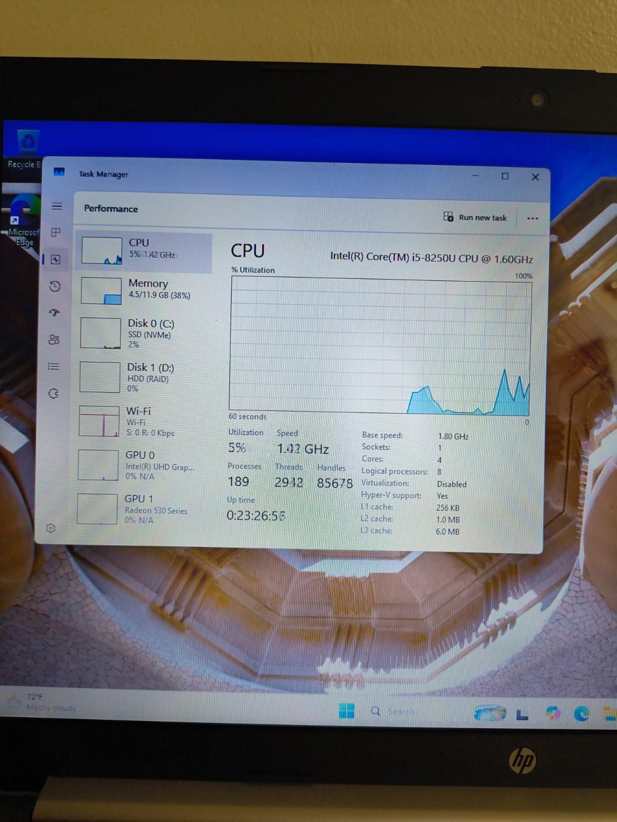This screenshot has height=822, width=617.
Task: Select the Wi-Fi performance entry
Action: (x=140, y=421)
